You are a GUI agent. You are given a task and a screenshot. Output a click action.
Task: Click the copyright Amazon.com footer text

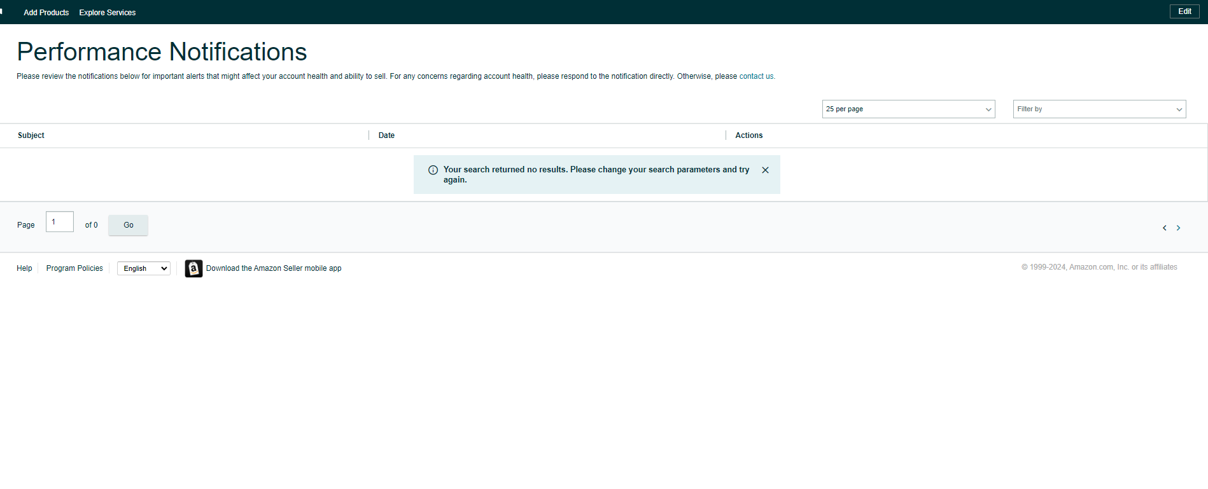(x=1099, y=267)
